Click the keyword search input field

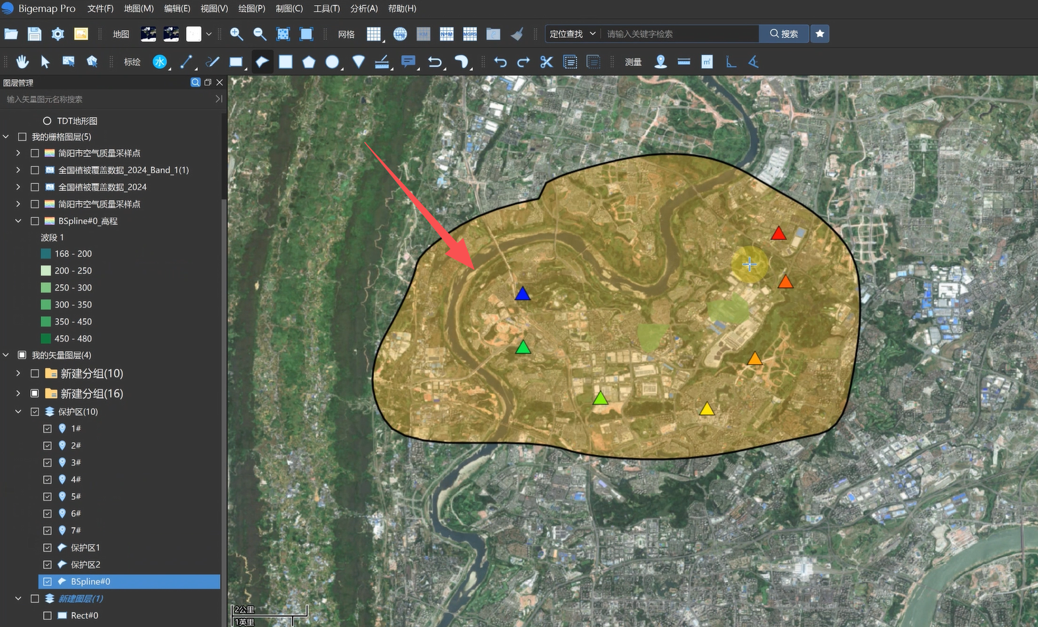(680, 34)
